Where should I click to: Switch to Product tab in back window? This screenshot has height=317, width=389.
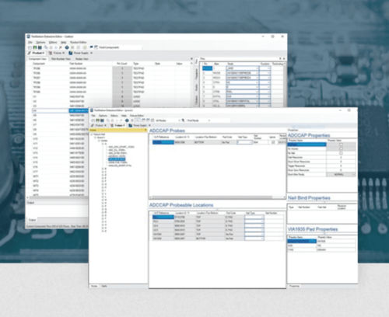tap(37, 53)
